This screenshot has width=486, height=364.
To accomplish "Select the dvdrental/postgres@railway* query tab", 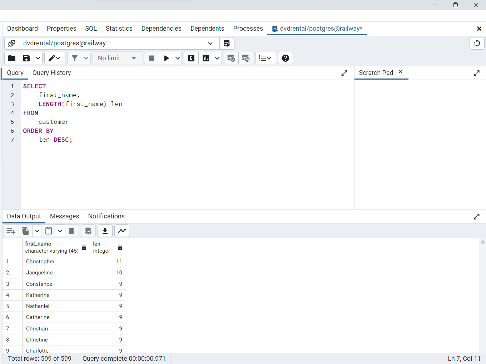I will coord(317,29).
